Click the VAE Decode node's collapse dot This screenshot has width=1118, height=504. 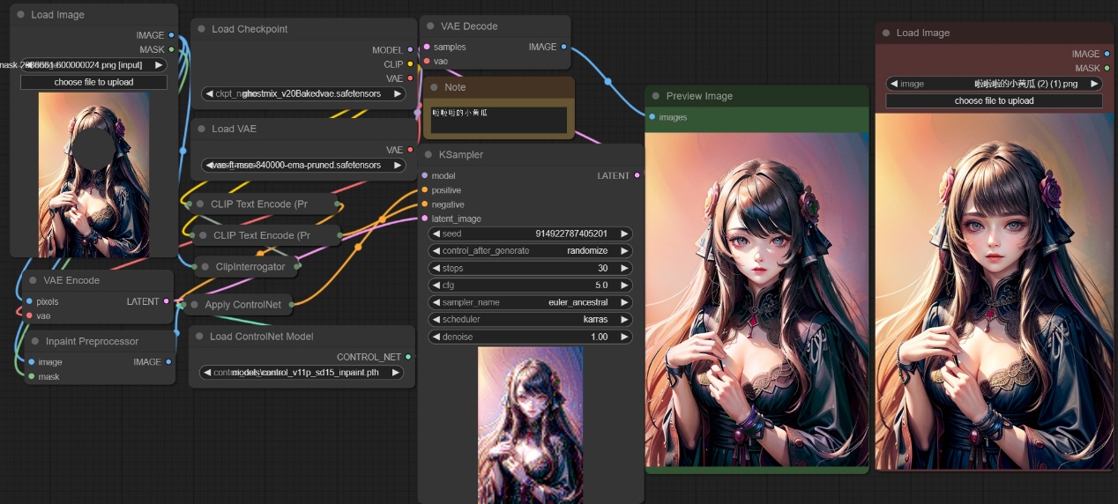tap(429, 26)
